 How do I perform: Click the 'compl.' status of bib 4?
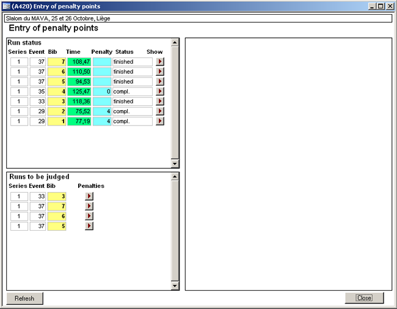coord(133,91)
